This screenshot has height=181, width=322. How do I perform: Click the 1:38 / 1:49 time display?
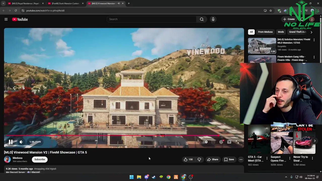[35, 142]
